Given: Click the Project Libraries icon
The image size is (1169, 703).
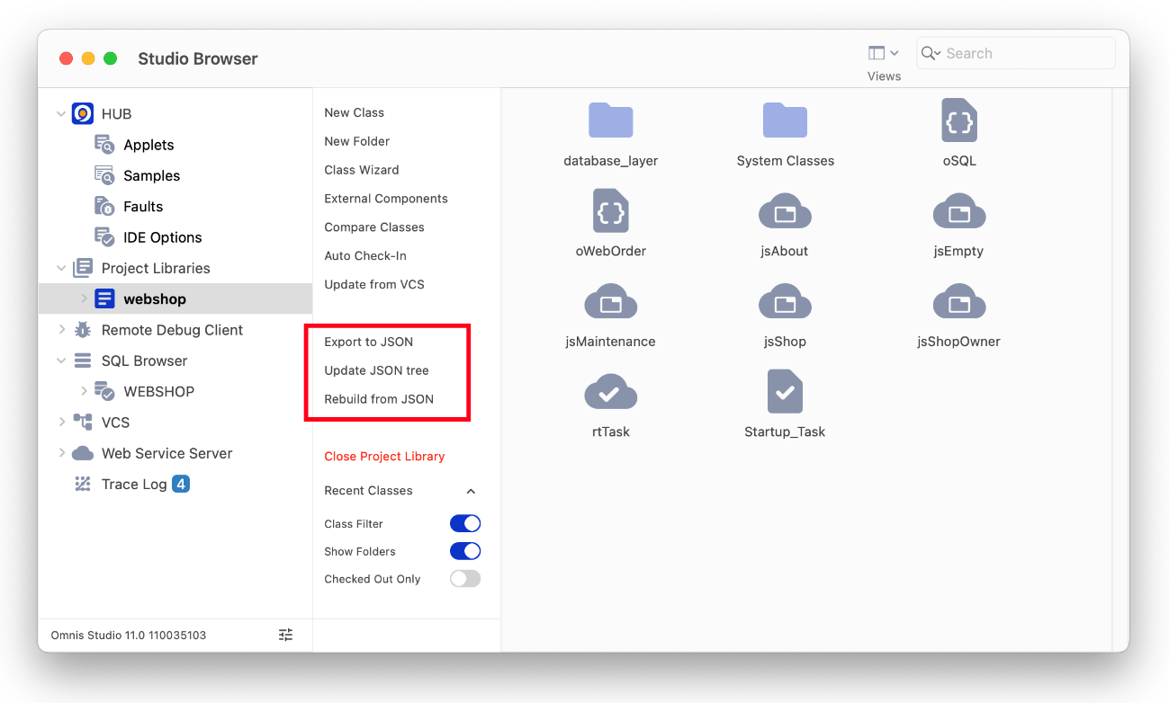Looking at the screenshot, I should coord(83,268).
